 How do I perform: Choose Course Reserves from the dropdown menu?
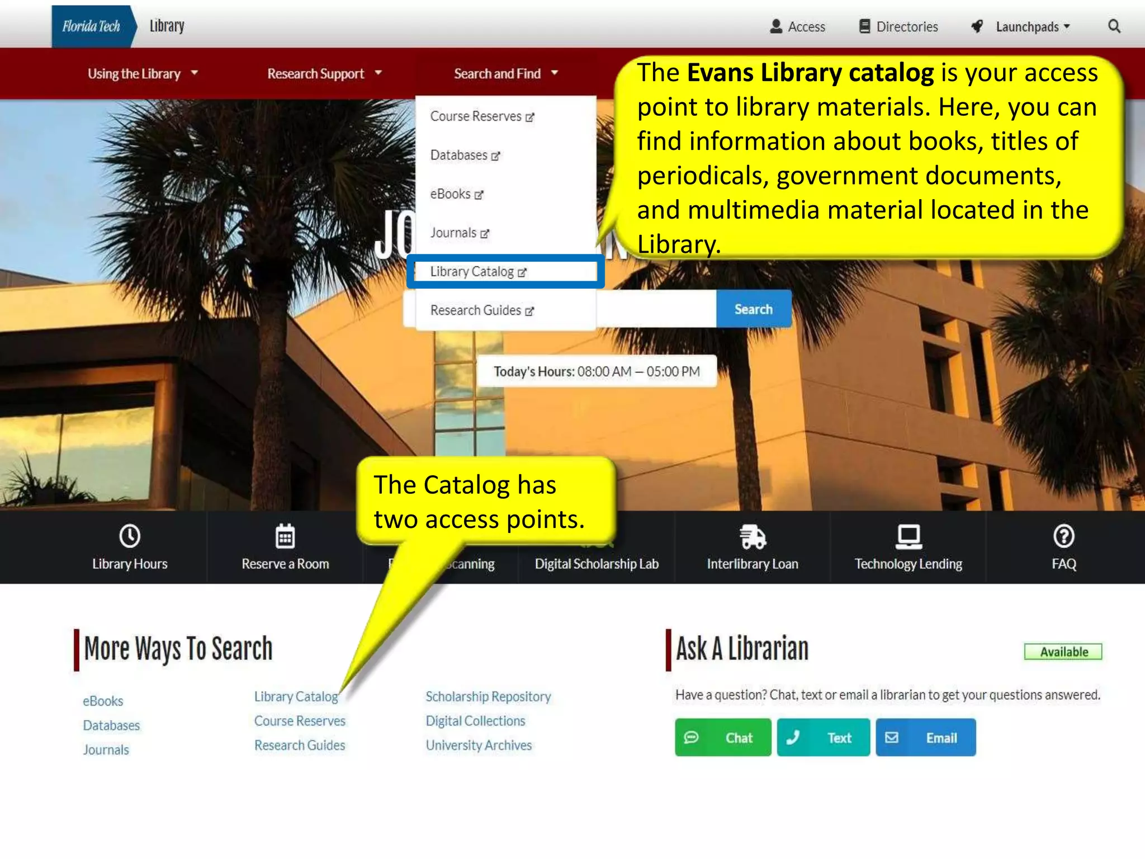point(476,116)
